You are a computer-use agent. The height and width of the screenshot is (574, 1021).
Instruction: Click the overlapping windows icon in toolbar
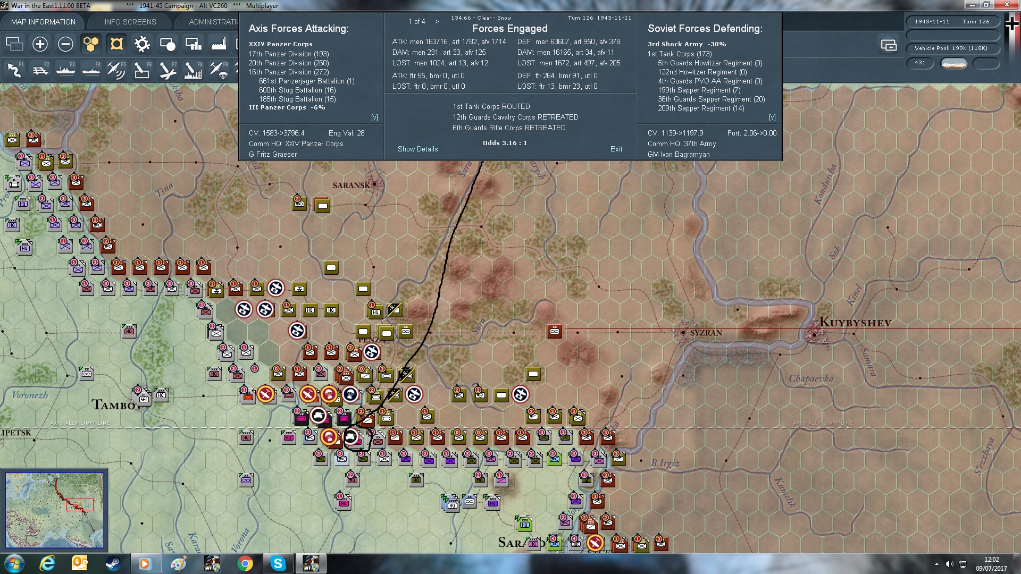pos(14,44)
